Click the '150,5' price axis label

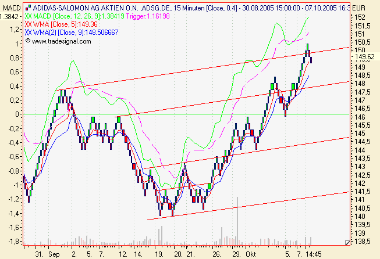pyautogui.click(x=363, y=42)
